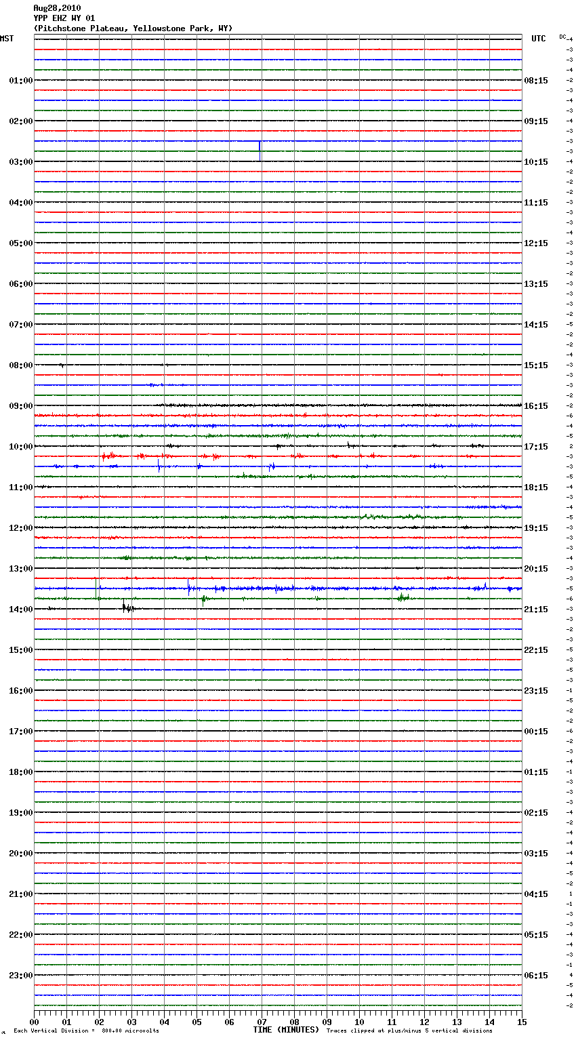Click the 09:15 UTC time label
576x1040 pixels.
pos(536,121)
